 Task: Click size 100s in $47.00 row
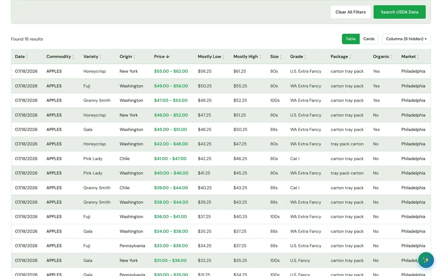275,100
